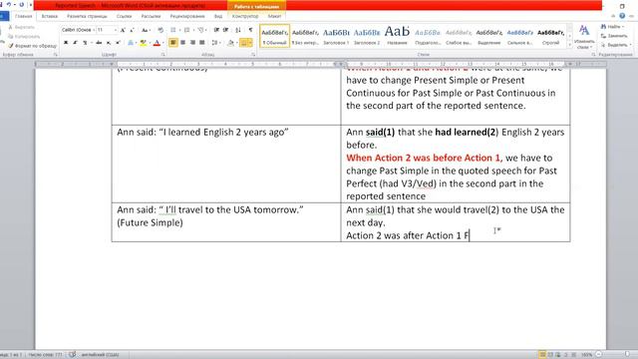The height and width of the screenshot is (359, 638).
Task: Apply the Название style
Action: coord(397,36)
